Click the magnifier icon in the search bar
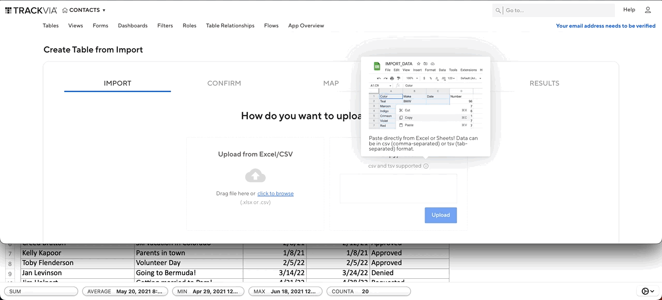 498,10
